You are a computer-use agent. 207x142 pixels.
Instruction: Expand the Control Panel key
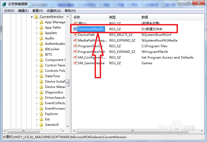pos(37,65)
